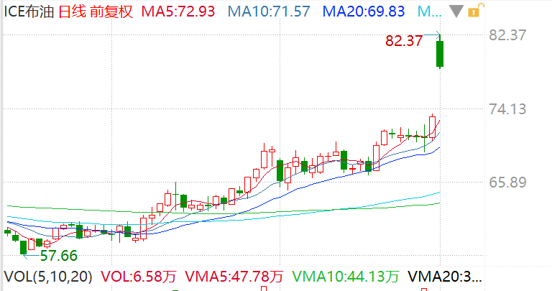Toggle the orange lock icon
The width and height of the screenshot is (552, 291).
[476, 11]
